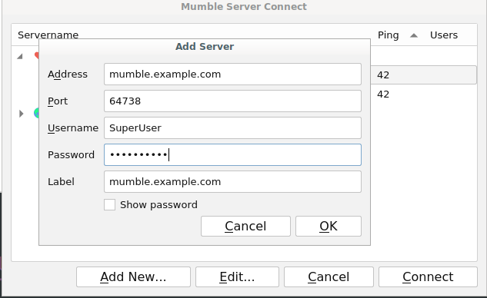Image resolution: width=487 pixels, height=298 pixels.
Task: Select the Username field with SuperUser
Action: pos(232,127)
